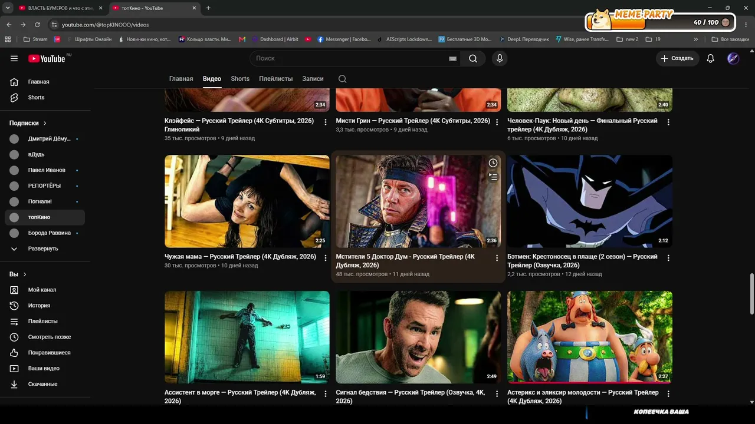
Task: Open the tab search dropdown arrow
Action: (8, 8)
